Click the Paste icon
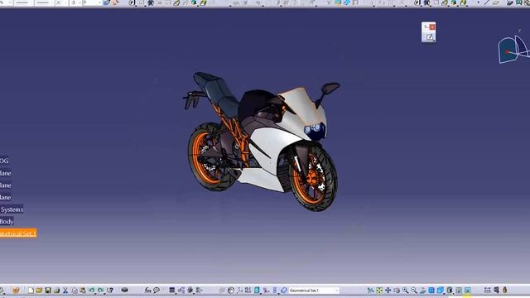 83,291
